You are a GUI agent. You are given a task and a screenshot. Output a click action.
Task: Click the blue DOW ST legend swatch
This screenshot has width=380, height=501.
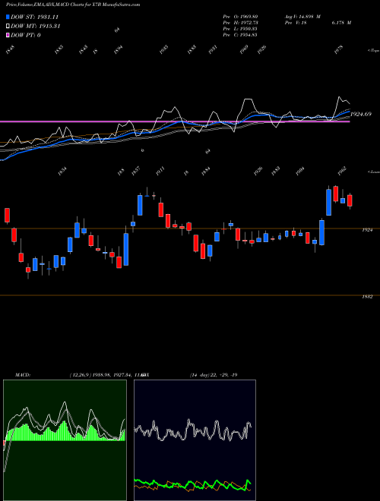8,17
